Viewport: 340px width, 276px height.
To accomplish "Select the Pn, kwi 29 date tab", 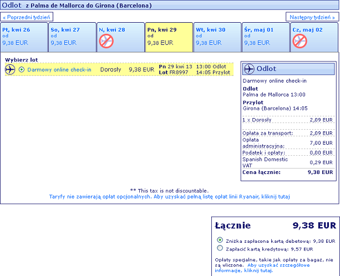I will pos(169,37).
